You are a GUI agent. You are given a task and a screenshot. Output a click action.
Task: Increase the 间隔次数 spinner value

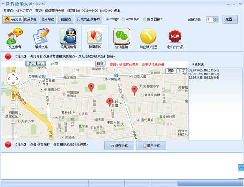(x=216, y=18)
